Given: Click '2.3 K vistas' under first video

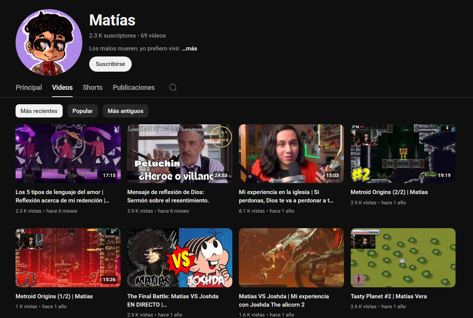Looking at the screenshot, I should point(28,211).
